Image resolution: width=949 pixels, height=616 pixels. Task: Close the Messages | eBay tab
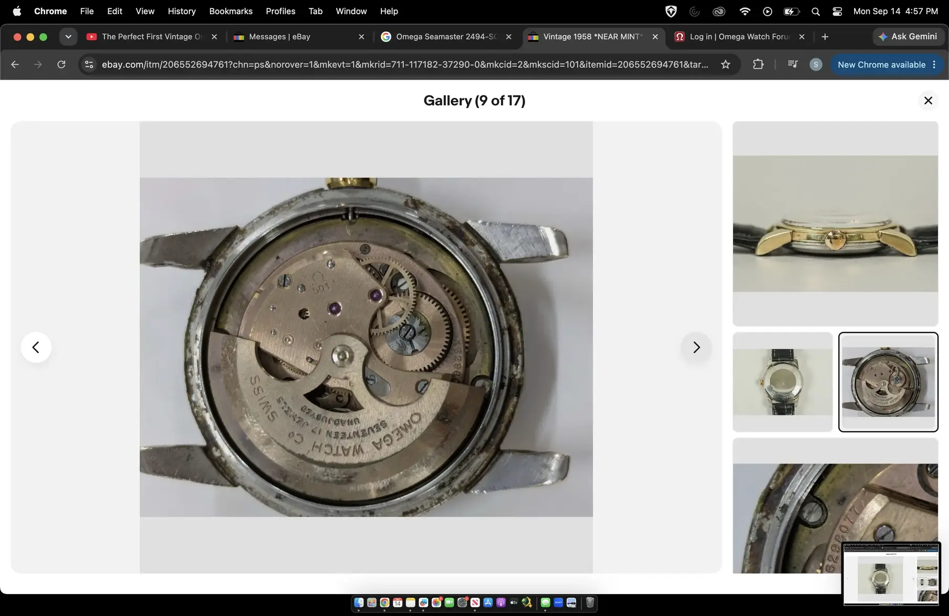pos(361,37)
